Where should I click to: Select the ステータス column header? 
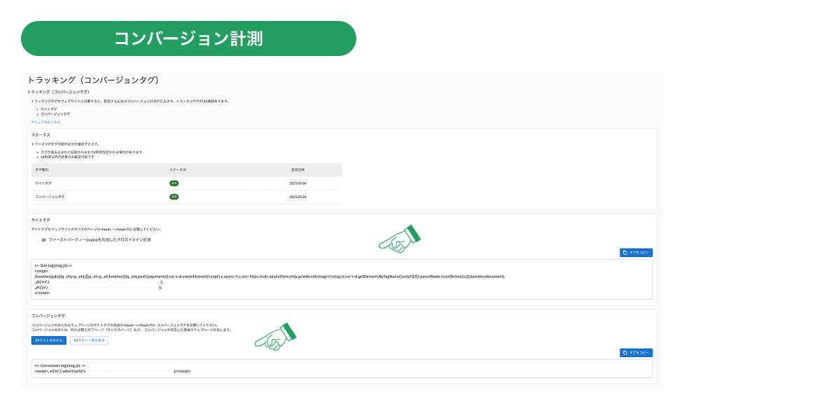coord(178,170)
